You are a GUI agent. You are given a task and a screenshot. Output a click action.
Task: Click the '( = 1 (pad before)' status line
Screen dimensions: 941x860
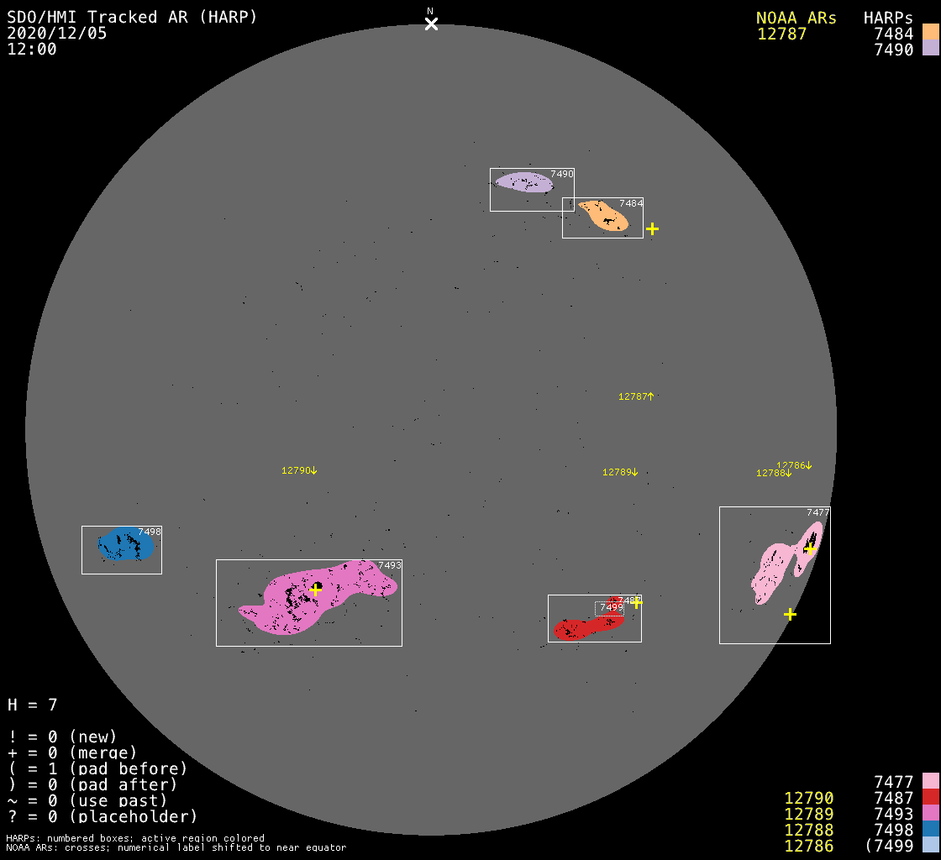[97, 768]
